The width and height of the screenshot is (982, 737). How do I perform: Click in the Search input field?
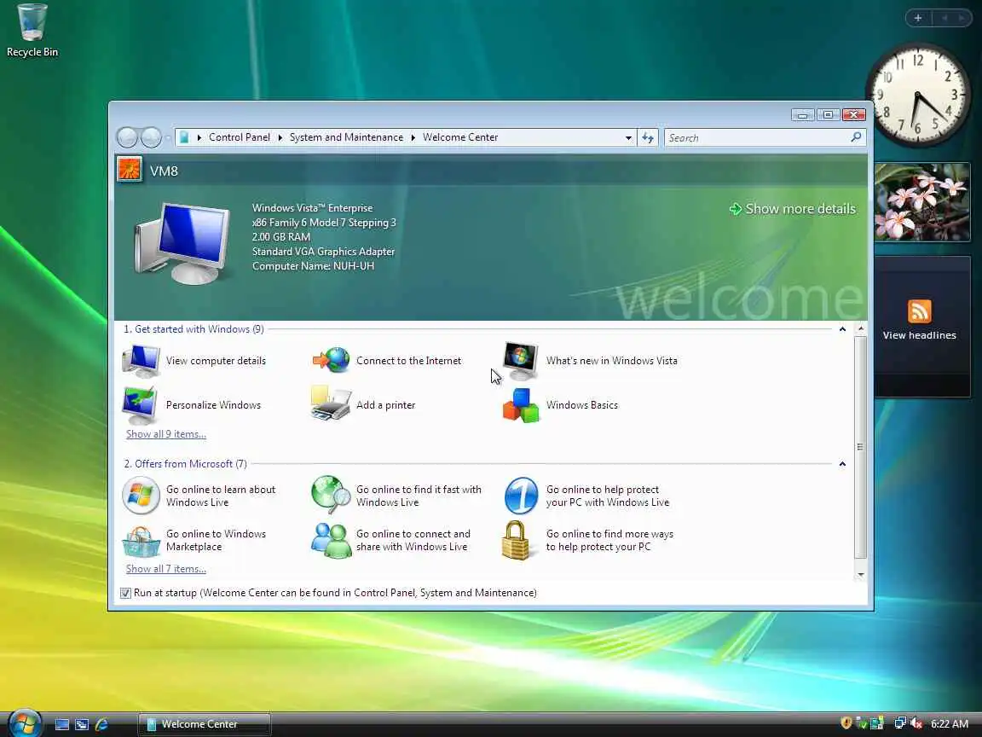pyautogui.click(x=757, y=138)
